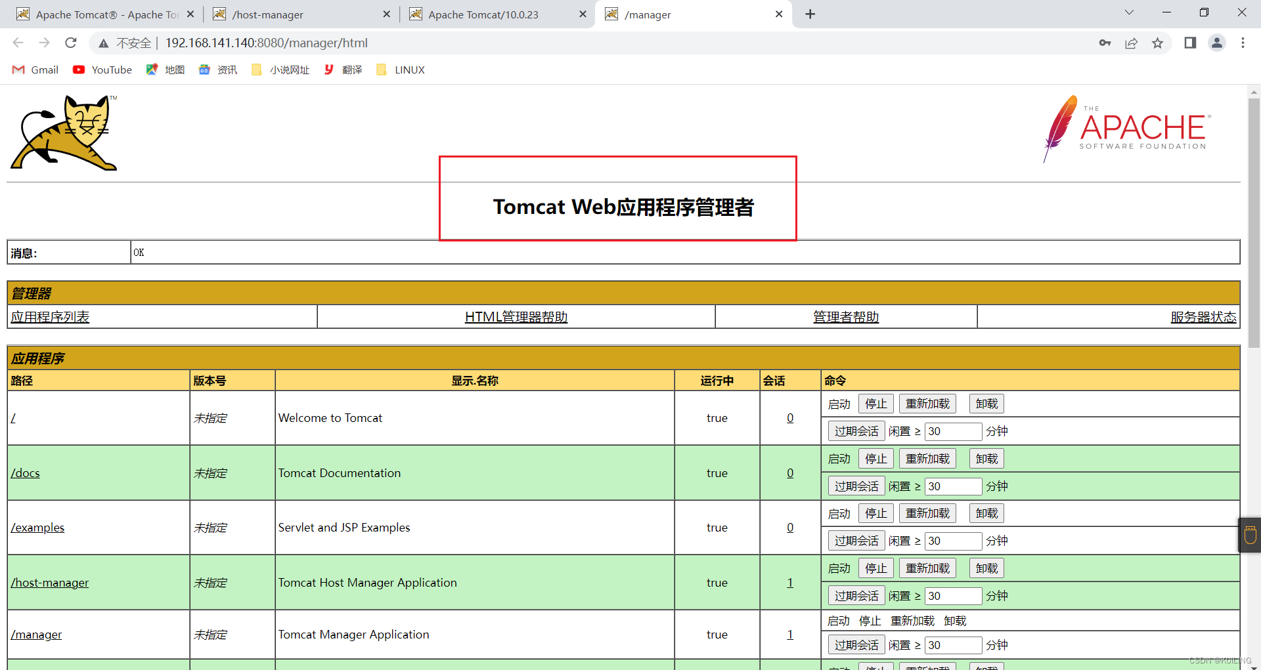The height and width of the screenshot is (670, 1261).
Task: Click the Apache Software Foundation logo
Action: tap(1126, 129)
